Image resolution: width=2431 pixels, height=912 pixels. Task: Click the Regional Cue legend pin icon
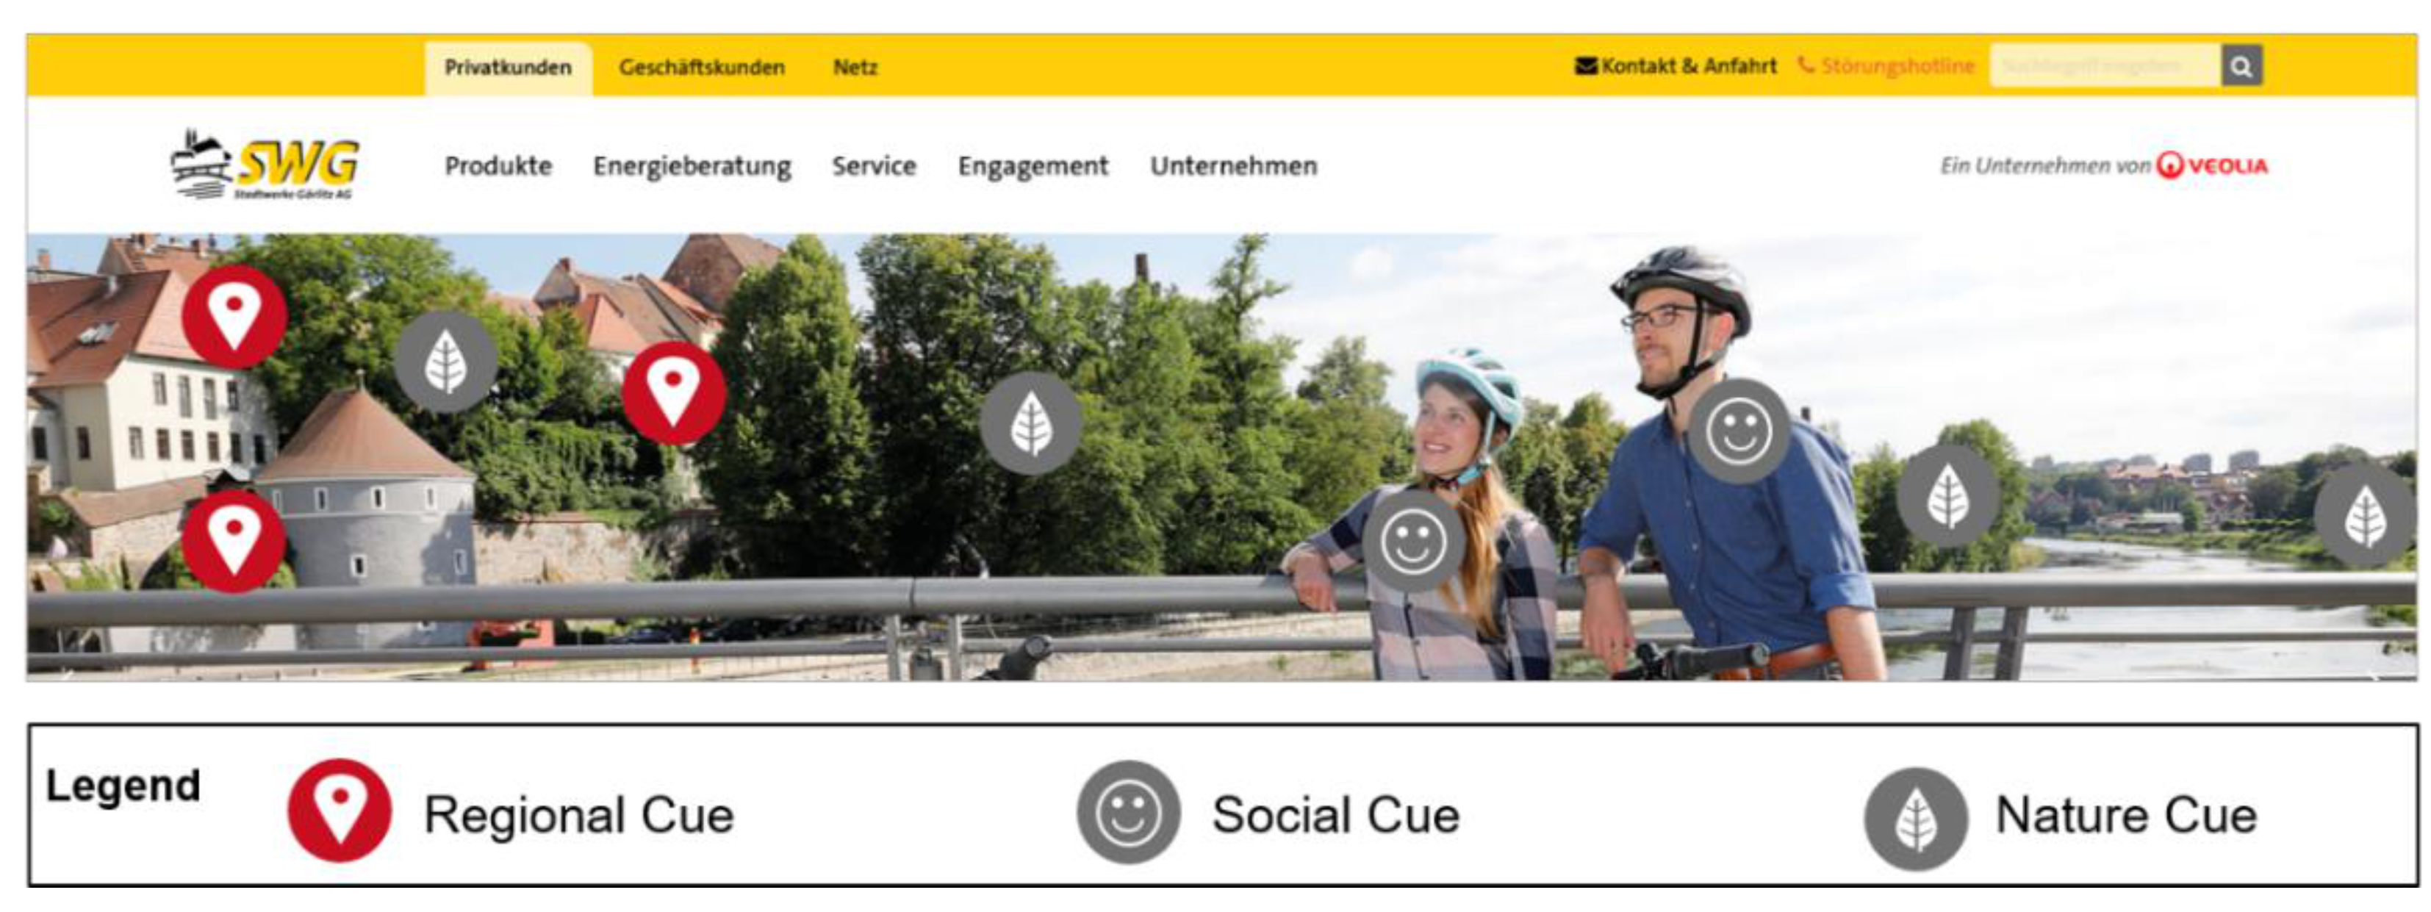(x=340, y=810)
